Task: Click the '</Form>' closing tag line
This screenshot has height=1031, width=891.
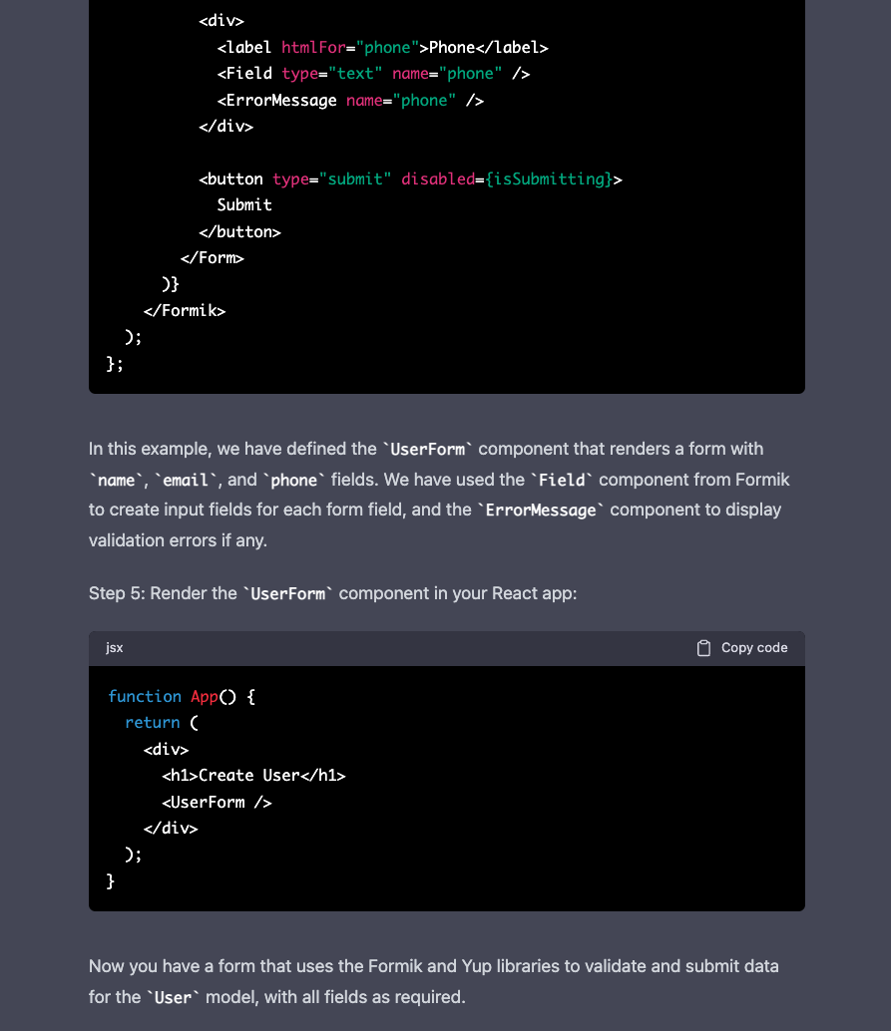Action: point(213,258)
